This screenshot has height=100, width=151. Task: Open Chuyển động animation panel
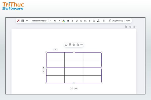pyautogui.click(x=116, y=21)
